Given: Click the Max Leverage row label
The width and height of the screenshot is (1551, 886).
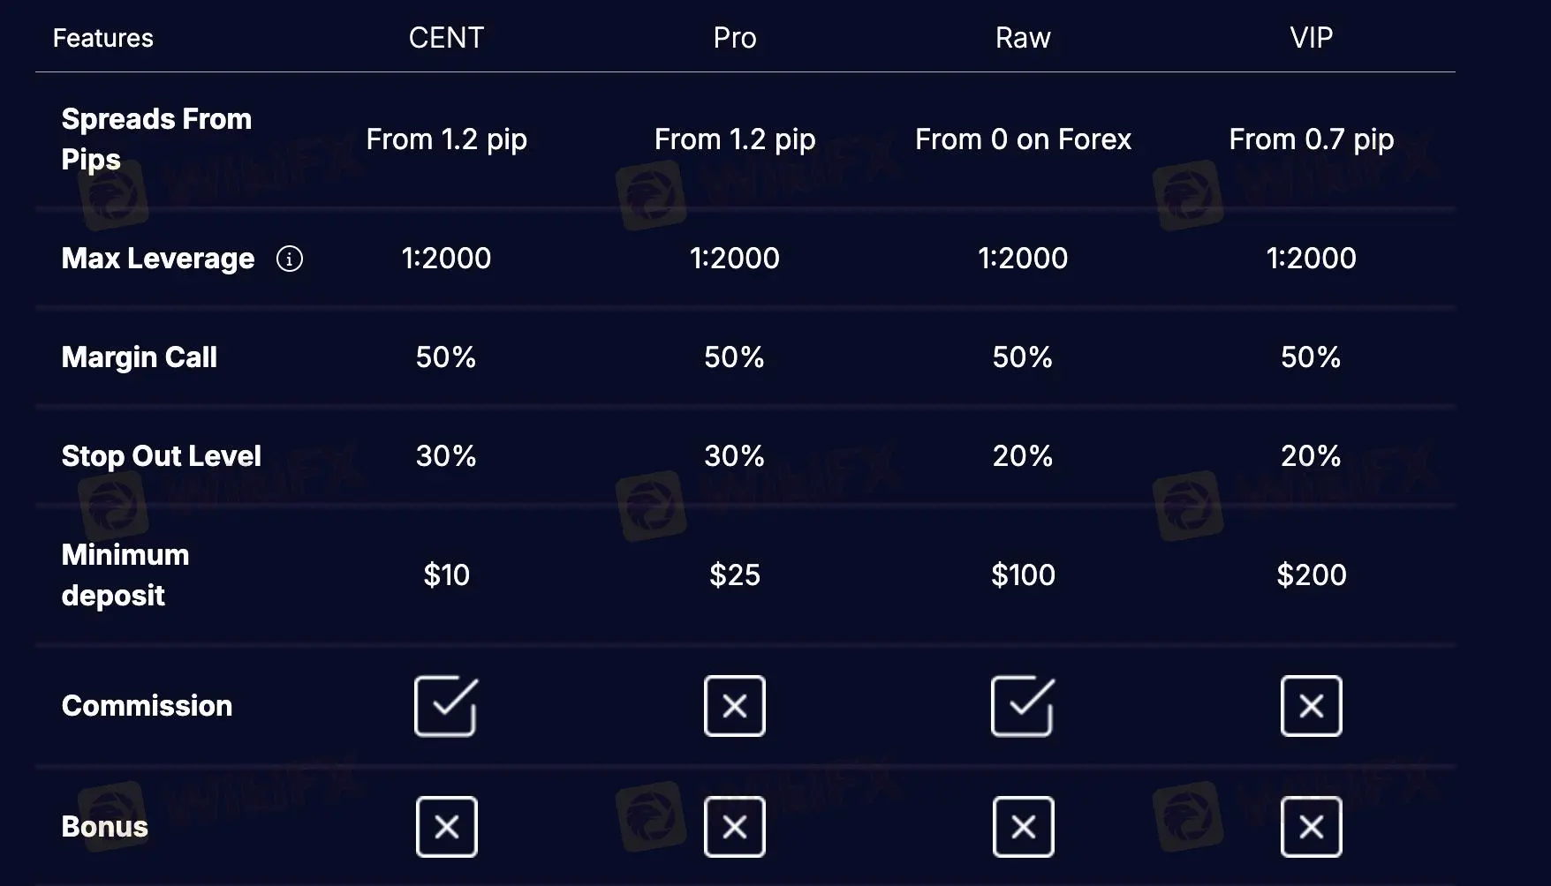Looking at the screenshot, I should 158,259.
